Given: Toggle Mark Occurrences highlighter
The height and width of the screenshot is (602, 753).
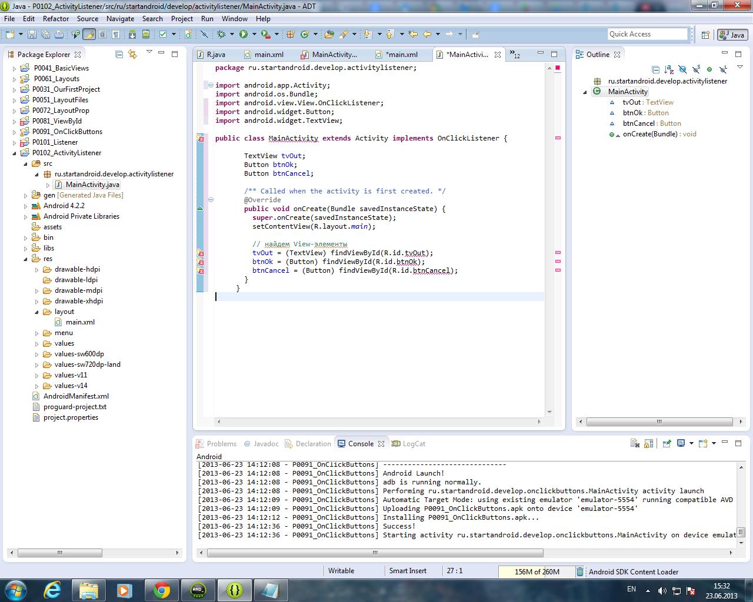Looking at the screenshot, I should coord(89,34).
